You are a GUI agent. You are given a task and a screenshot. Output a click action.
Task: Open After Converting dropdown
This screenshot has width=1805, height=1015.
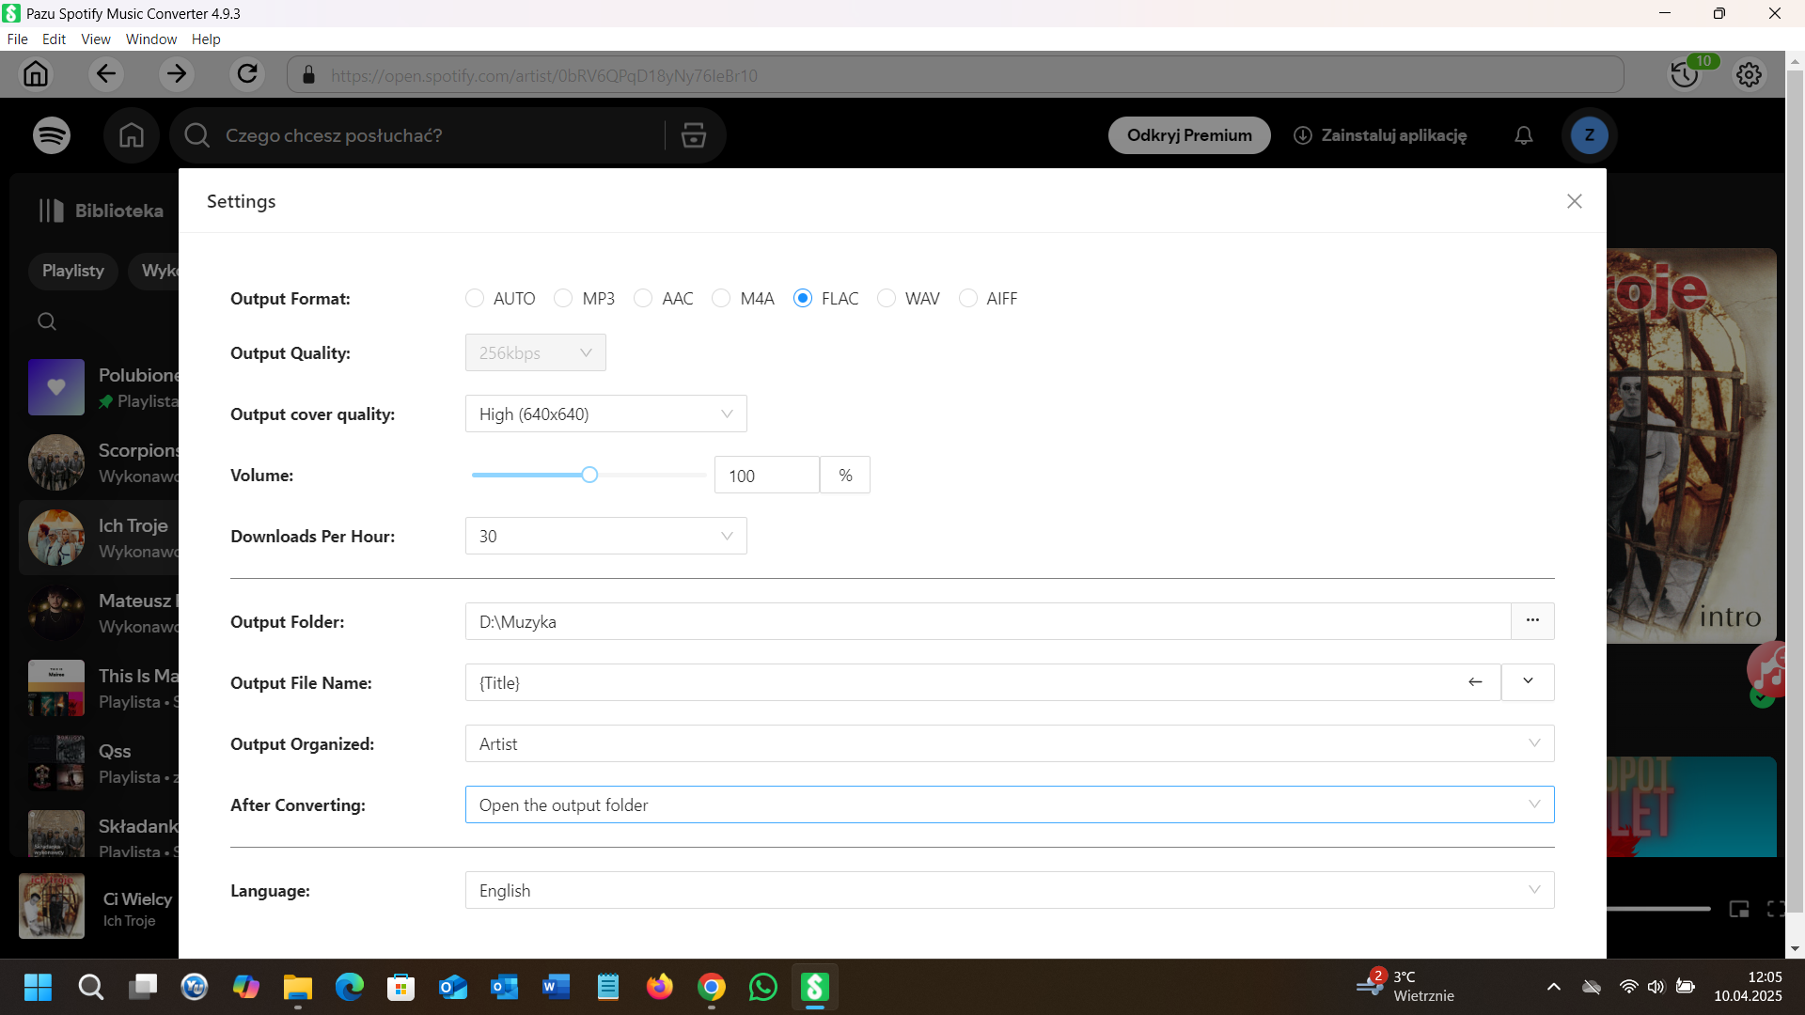[1010, 804]
